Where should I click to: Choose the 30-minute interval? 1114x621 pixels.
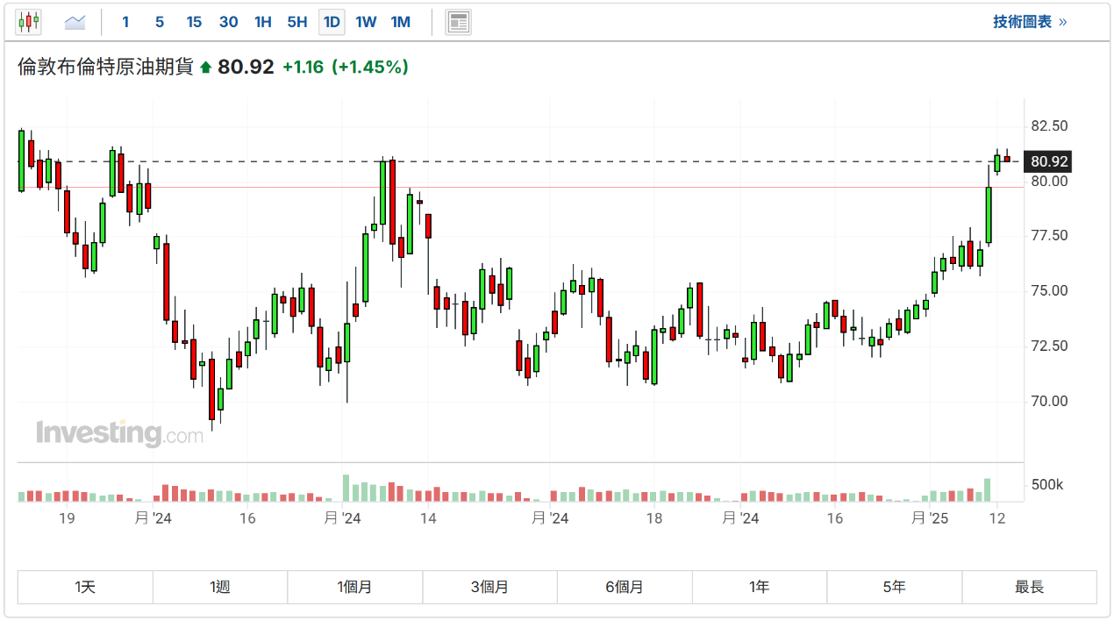228,22
